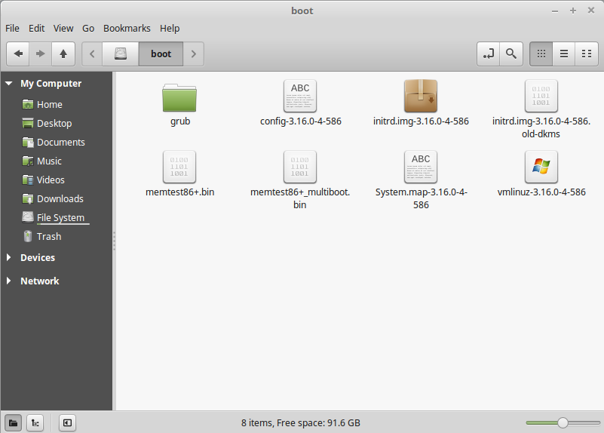The image size is (604, 433).
Task: Select the vmlinuz Windows-logo icon
Action: [541, 167]
